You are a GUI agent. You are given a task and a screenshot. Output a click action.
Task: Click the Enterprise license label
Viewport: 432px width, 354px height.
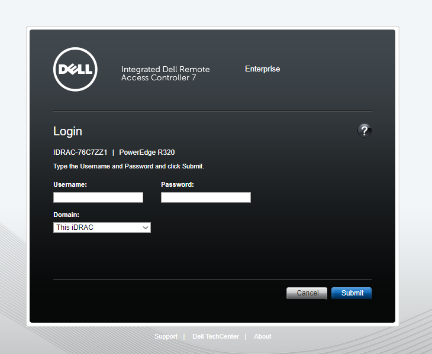(262, 69)
